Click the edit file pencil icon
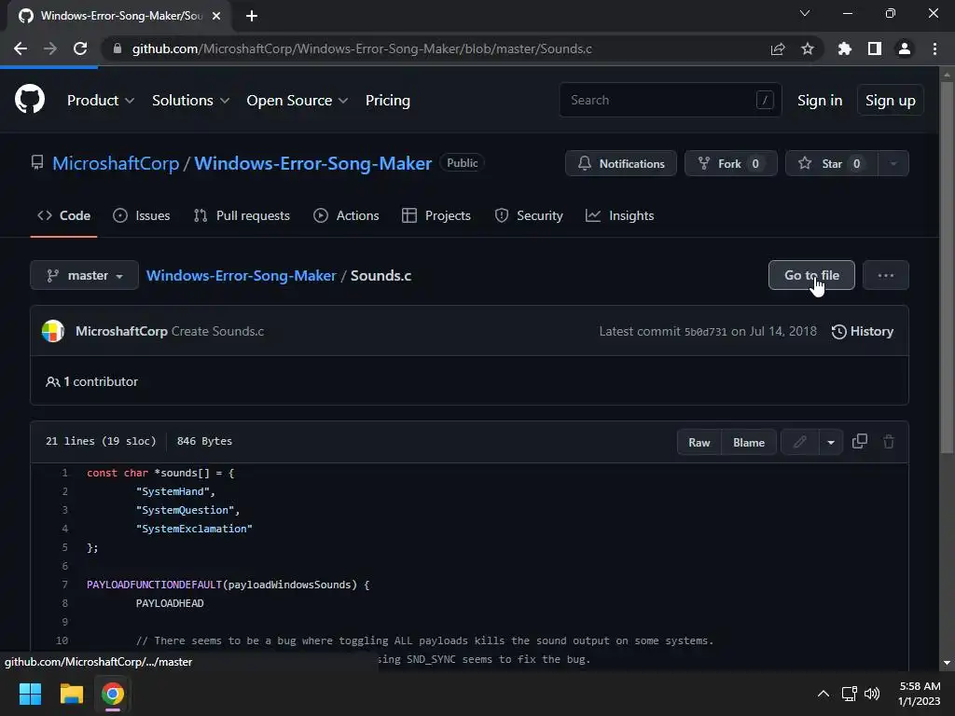955x716 pixels. pyautogui.click(x=799, y=442)
